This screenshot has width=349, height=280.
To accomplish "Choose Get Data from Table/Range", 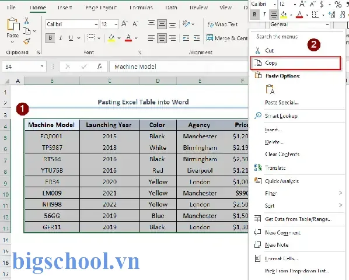I will (x=298, y=219).
